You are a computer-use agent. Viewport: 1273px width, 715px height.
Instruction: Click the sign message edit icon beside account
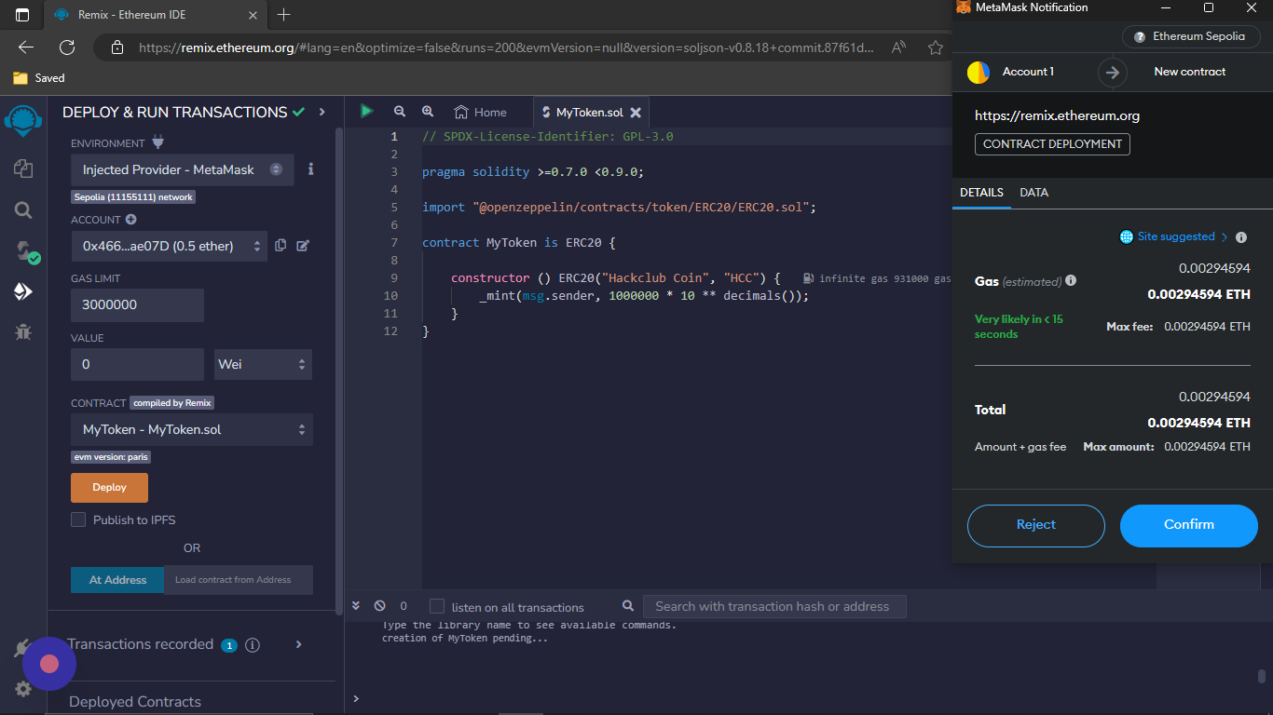pyautogui.click(x=303, y=246)
